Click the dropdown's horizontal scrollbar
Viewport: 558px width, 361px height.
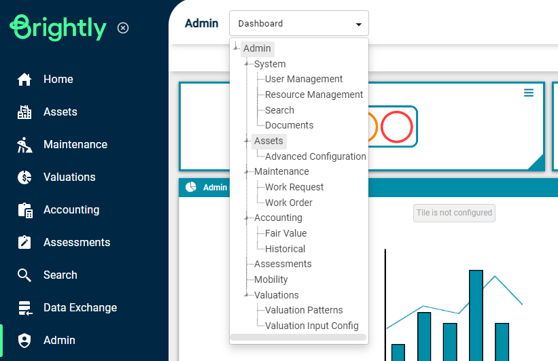[x=298, y=337]
